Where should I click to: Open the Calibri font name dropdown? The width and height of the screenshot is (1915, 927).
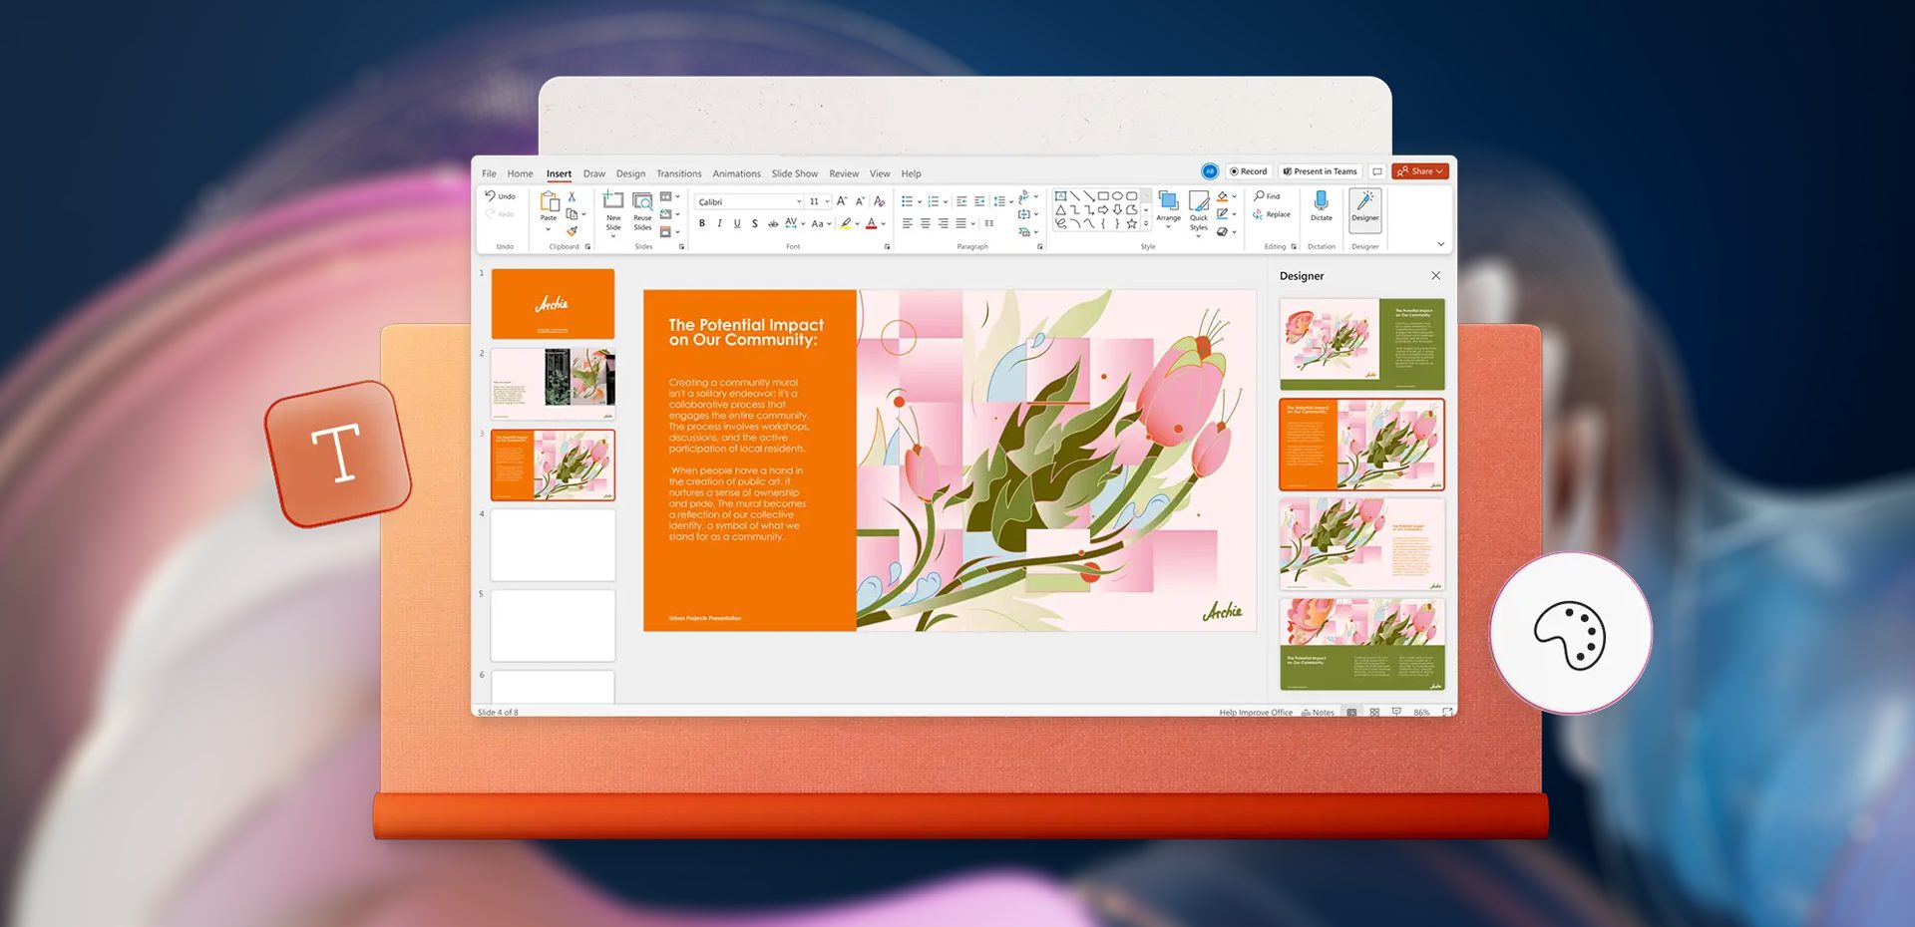pyautogui.click(x=799, y=201)
